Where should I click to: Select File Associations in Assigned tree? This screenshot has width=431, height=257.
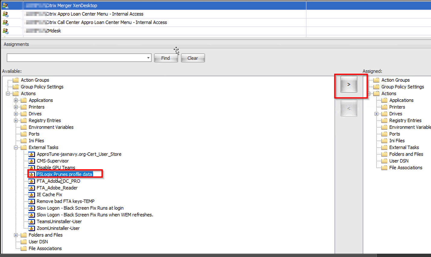406,168
